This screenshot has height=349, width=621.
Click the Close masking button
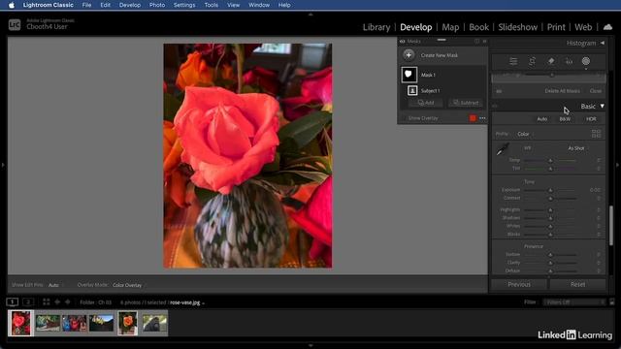coord(595,91)
